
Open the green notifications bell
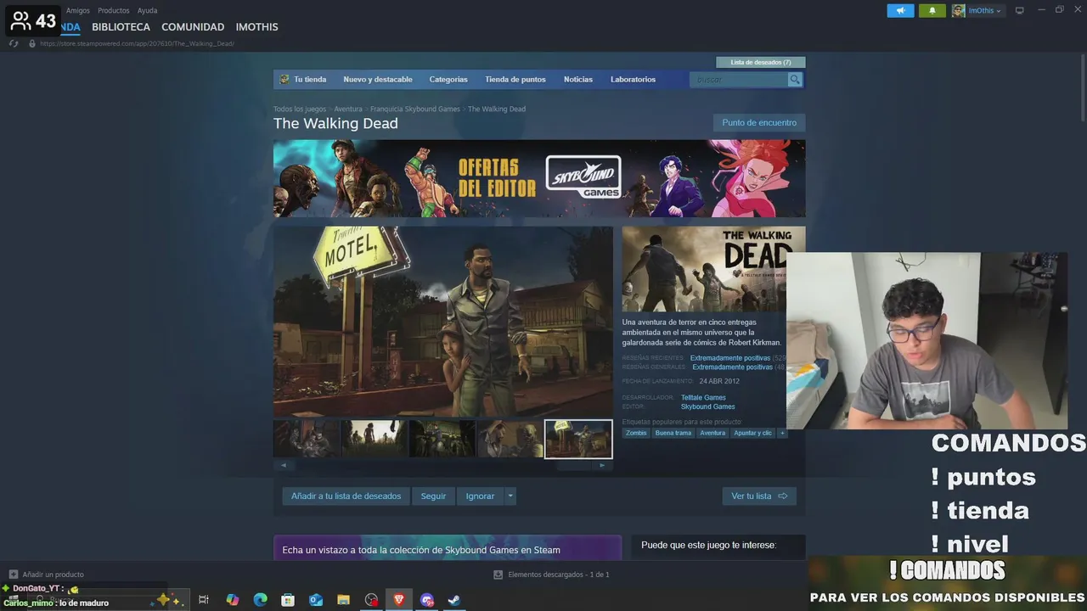(932, 10)
